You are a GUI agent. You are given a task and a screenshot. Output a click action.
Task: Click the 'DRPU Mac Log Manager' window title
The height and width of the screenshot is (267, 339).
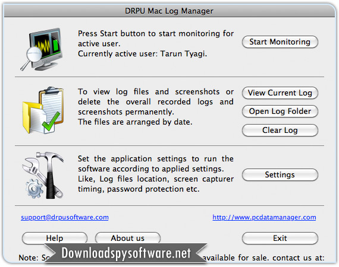(169, 11)
